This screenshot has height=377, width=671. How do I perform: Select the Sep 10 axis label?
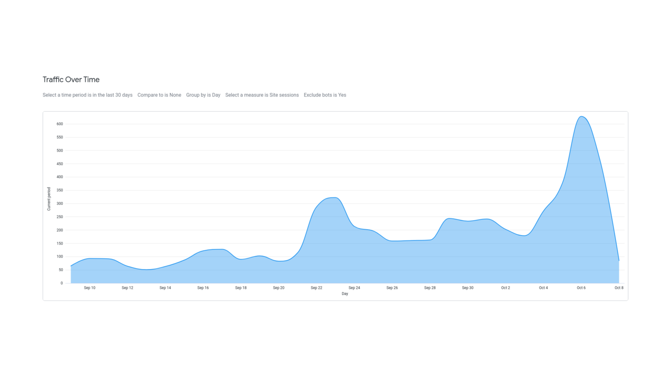point(90,288)
